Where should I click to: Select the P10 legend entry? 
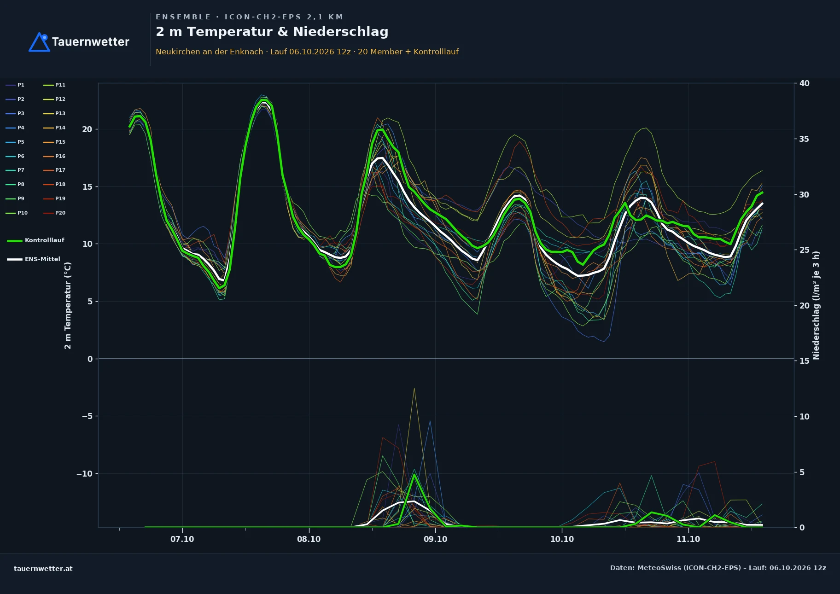[17, 213]
